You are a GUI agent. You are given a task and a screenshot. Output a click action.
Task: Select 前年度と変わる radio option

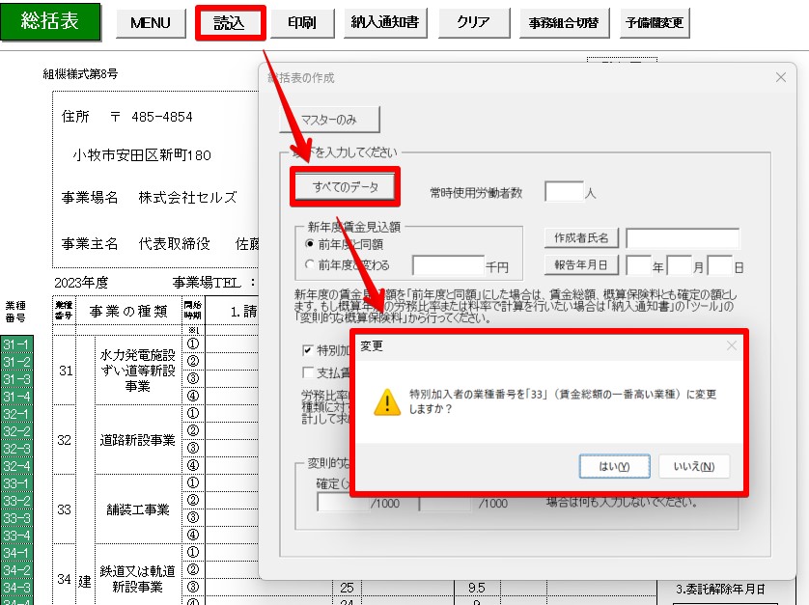coord(310,264)
